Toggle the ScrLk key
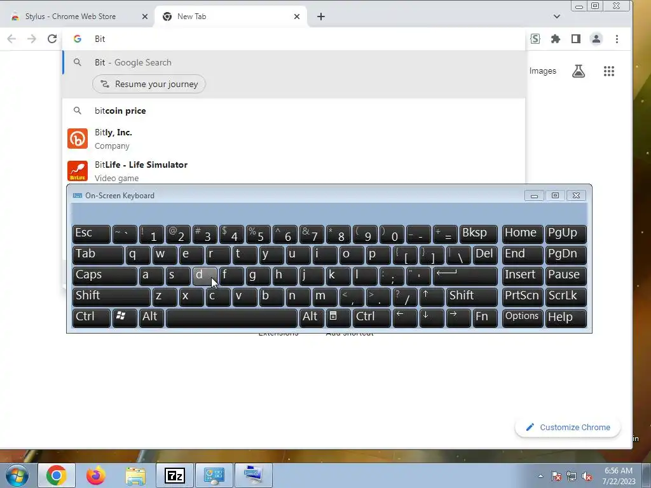Viewport: 651px width, 488px height. pos(566,297)
